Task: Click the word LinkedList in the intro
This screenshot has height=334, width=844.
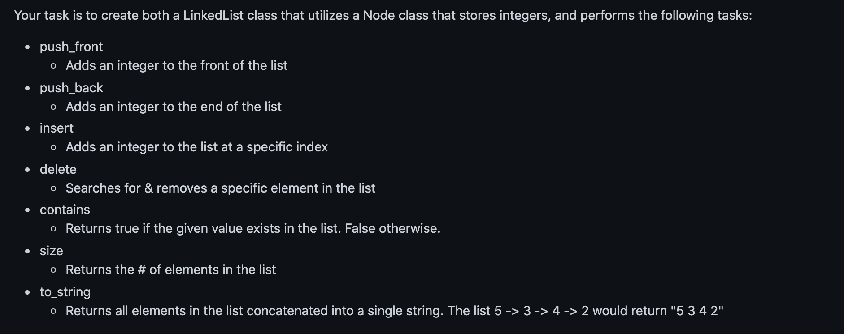Action: [x=213, y=16]
